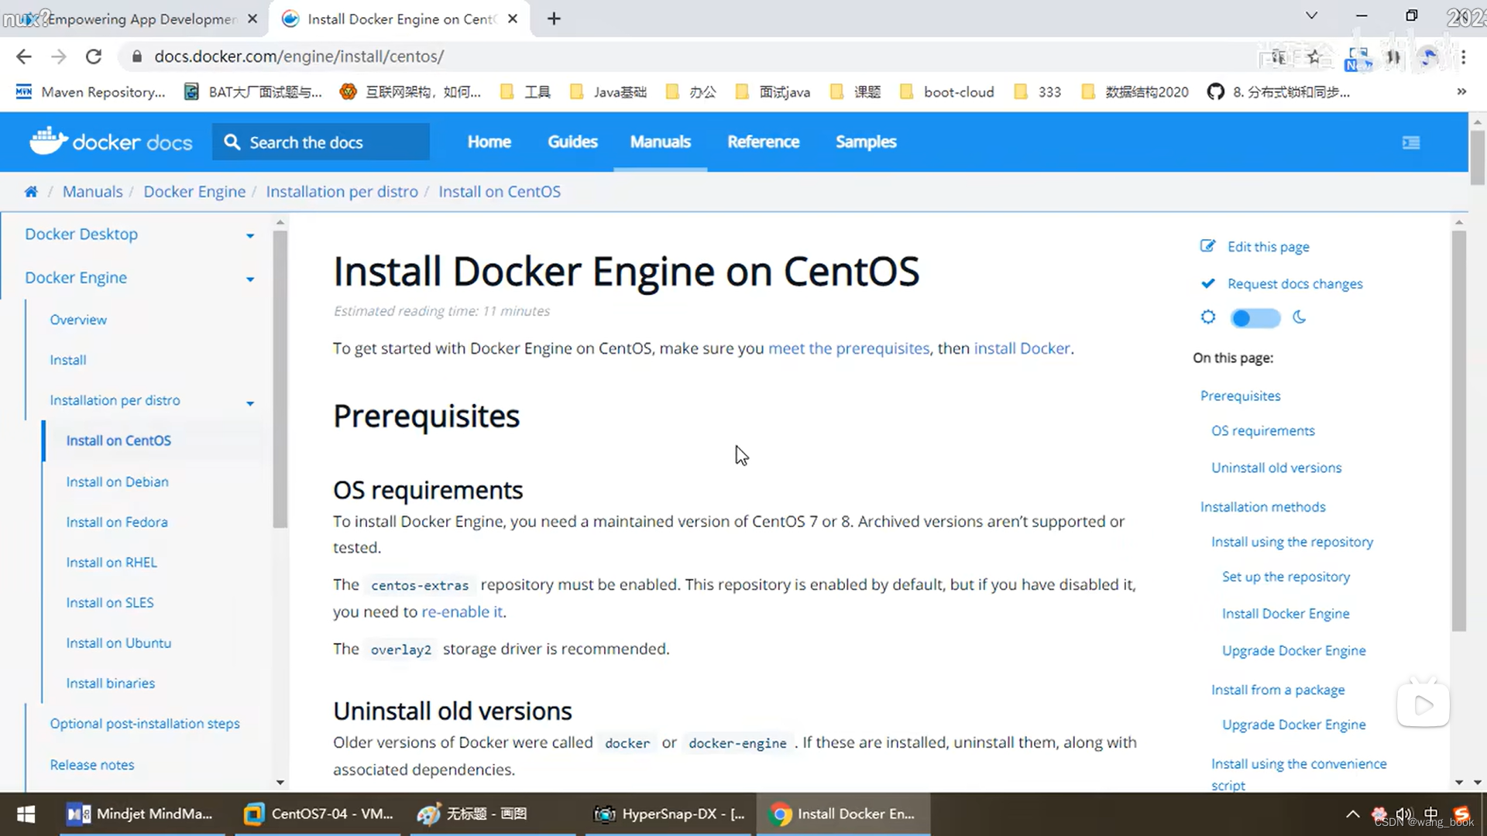
Task: Open the home icon in the breadcrumb
Action: (x=31, y=192)
